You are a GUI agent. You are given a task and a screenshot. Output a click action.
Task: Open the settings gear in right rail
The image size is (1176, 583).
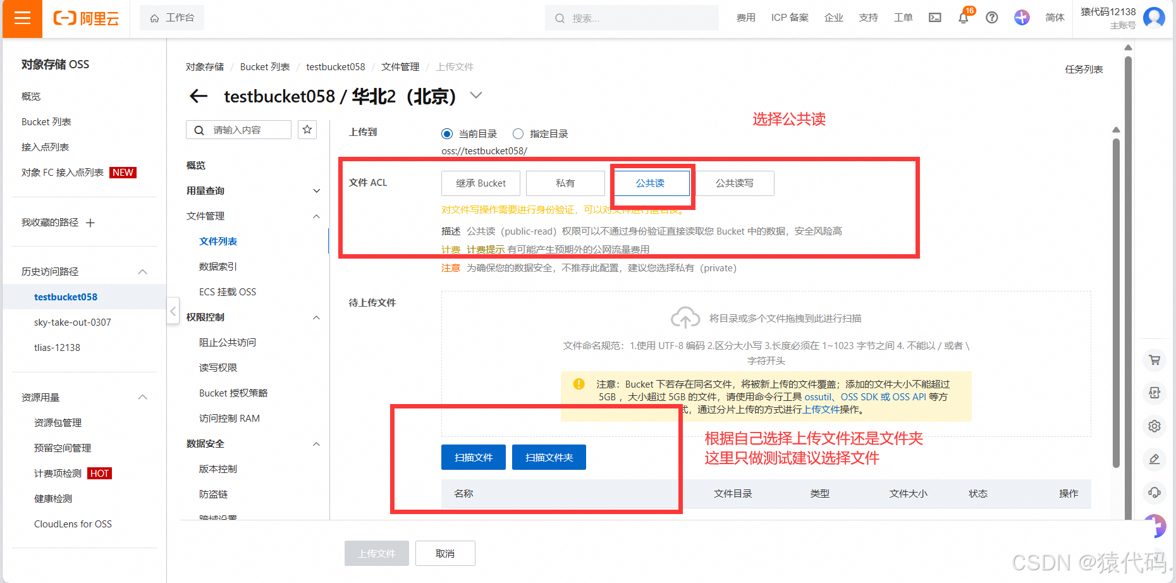1155,426
